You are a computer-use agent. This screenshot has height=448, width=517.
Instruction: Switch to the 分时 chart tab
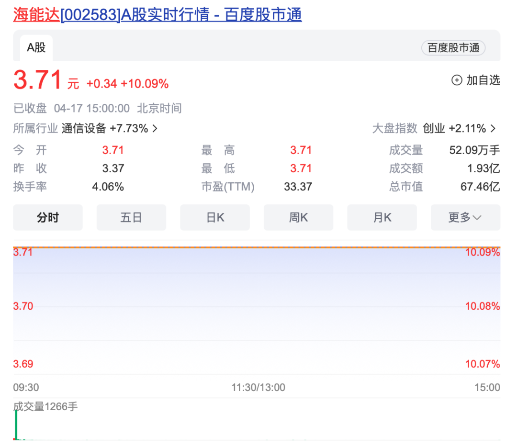click(x=48, y=218)
